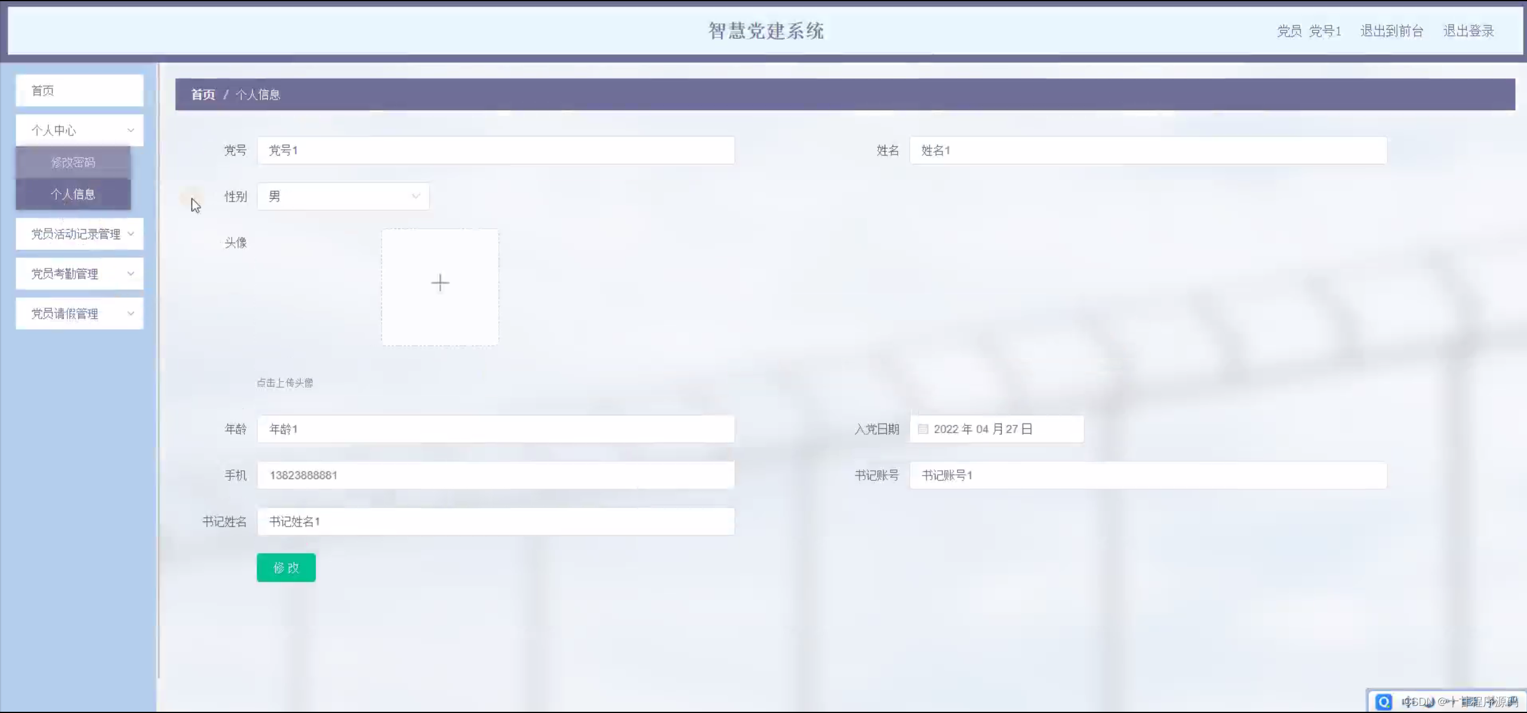Screen dimensions: 1527x713
Task: Select 修改密码 submenu item
Action: pyautogui.click(x=73, y=162)
